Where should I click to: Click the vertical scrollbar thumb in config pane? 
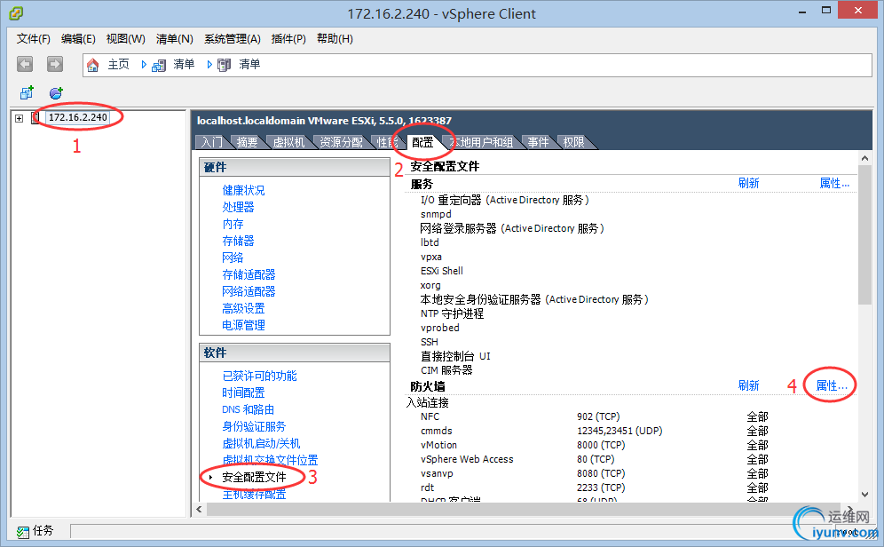point(864,234)
